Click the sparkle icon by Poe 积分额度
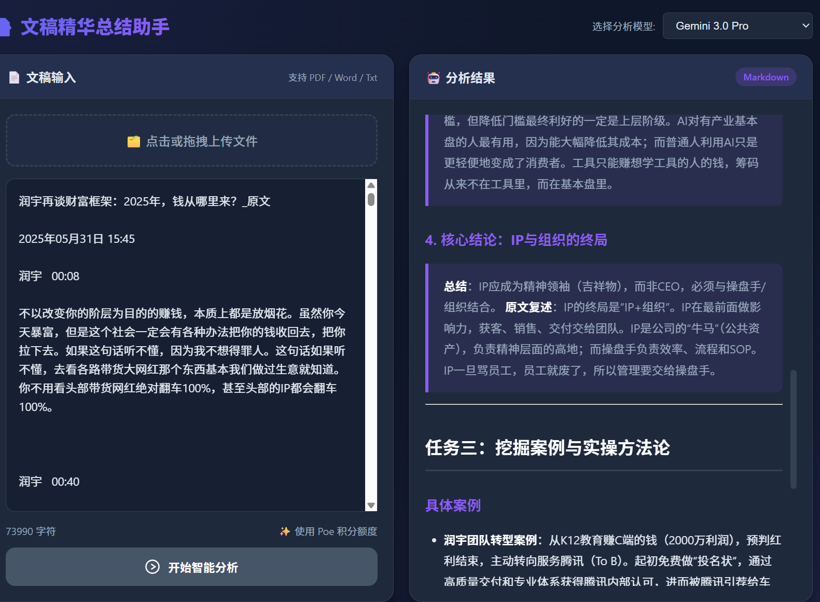 pos(285,531)
